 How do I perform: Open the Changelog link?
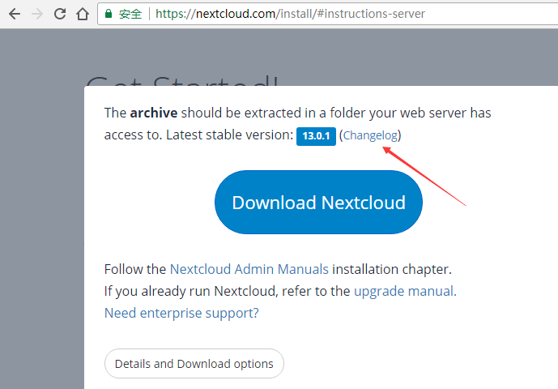point(370,135)
